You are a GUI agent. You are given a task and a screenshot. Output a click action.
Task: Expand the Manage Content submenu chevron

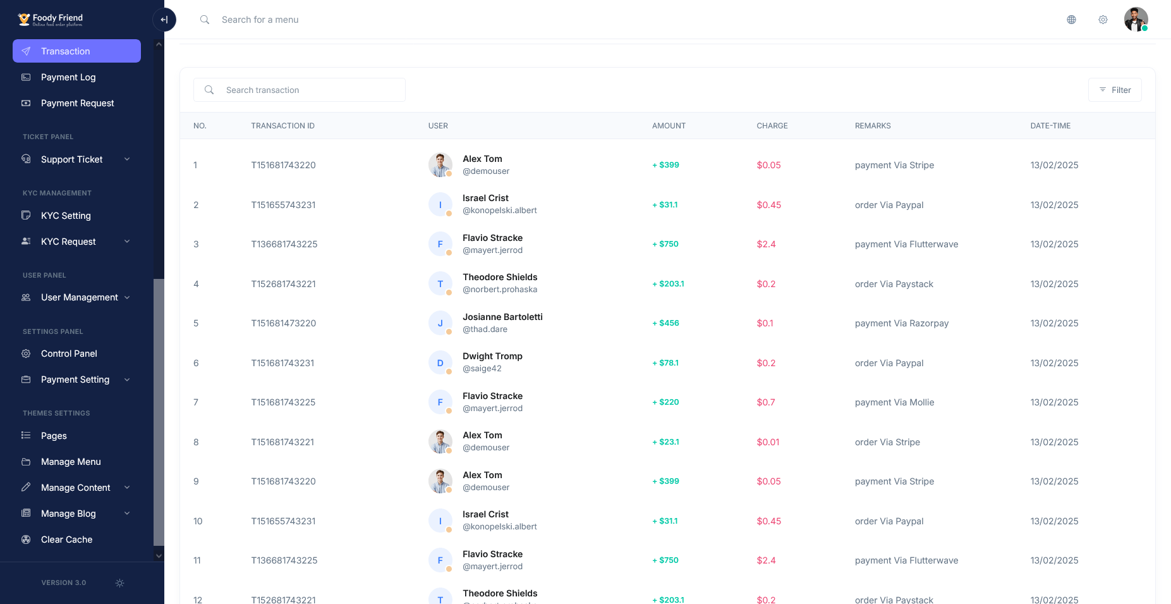tap(127, 488)
